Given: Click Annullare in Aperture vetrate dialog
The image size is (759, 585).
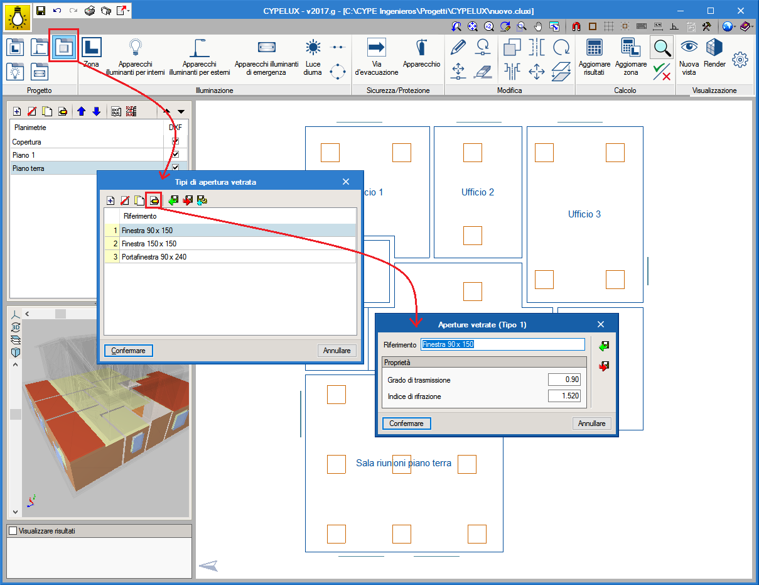Looking at the screenshot, I should click(591, 424).
